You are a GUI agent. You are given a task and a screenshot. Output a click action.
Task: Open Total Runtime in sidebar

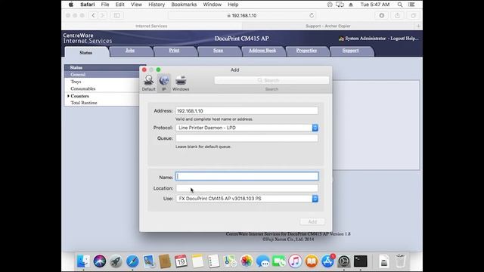[x=84, y=103]
